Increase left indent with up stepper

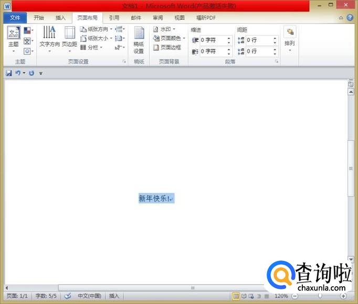[x=229, y=38]
